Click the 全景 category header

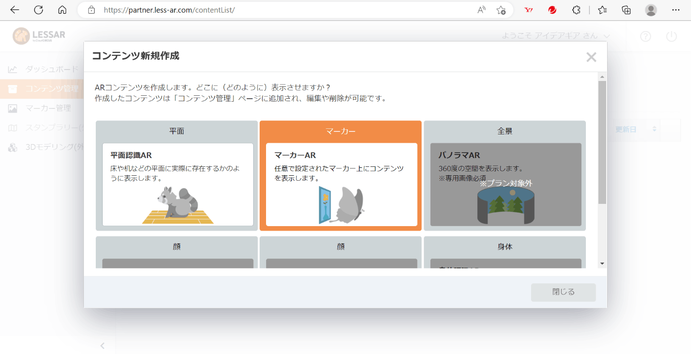point(505,131)
